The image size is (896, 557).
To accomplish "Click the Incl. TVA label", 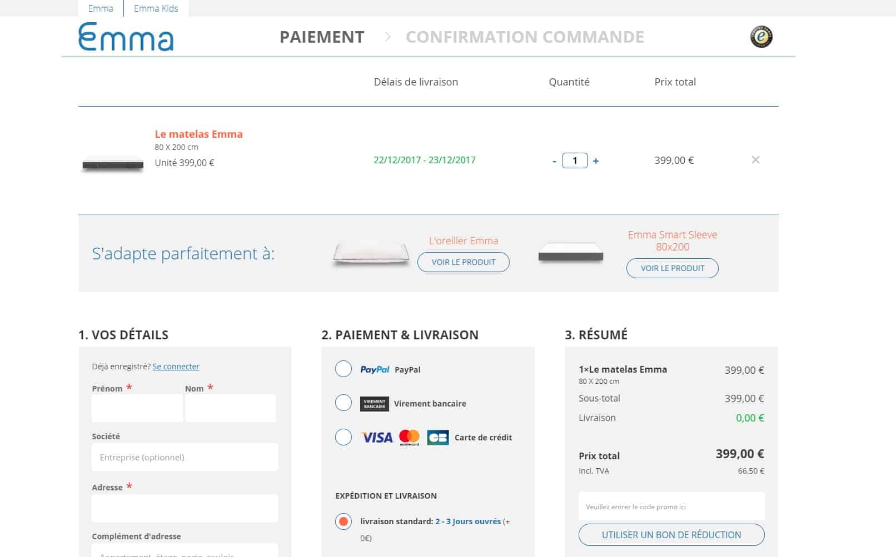I will click(594, 471).
